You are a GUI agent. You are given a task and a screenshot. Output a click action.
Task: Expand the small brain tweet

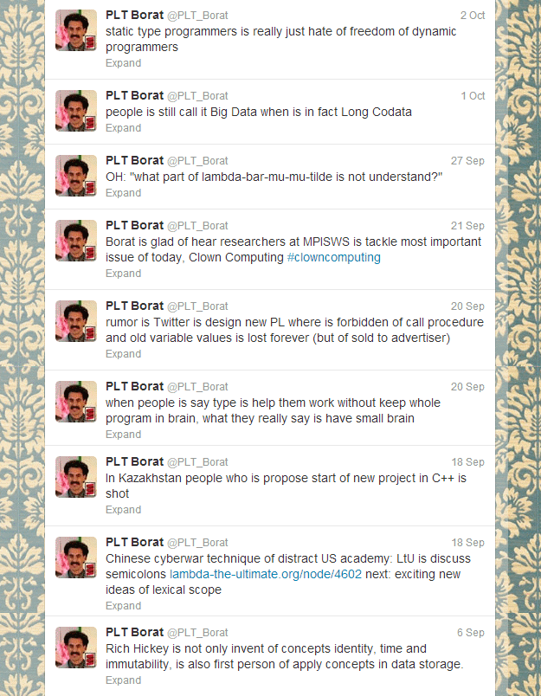pyautogui.click(x=124, y=434)
